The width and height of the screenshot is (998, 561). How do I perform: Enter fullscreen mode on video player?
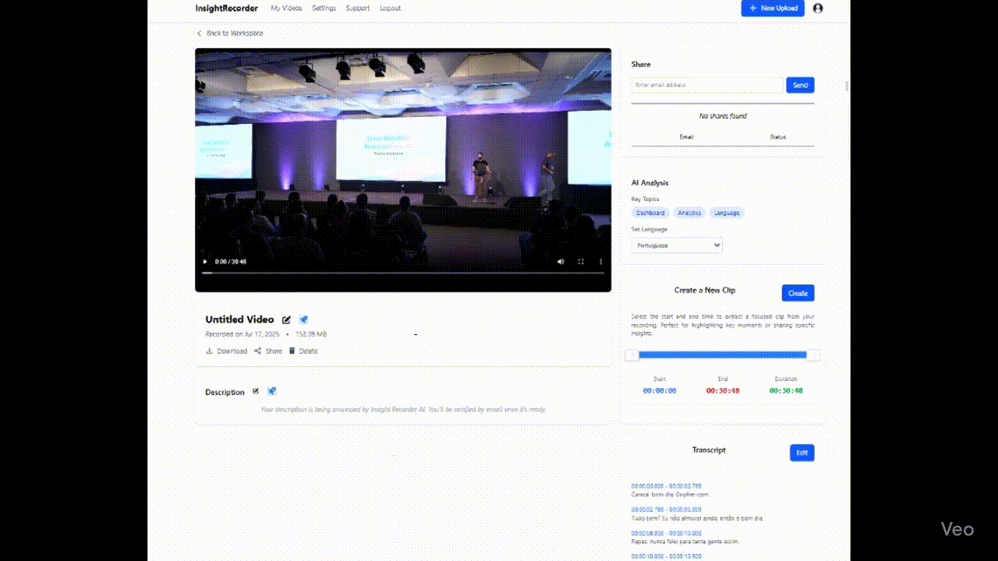tap(581, 262)
